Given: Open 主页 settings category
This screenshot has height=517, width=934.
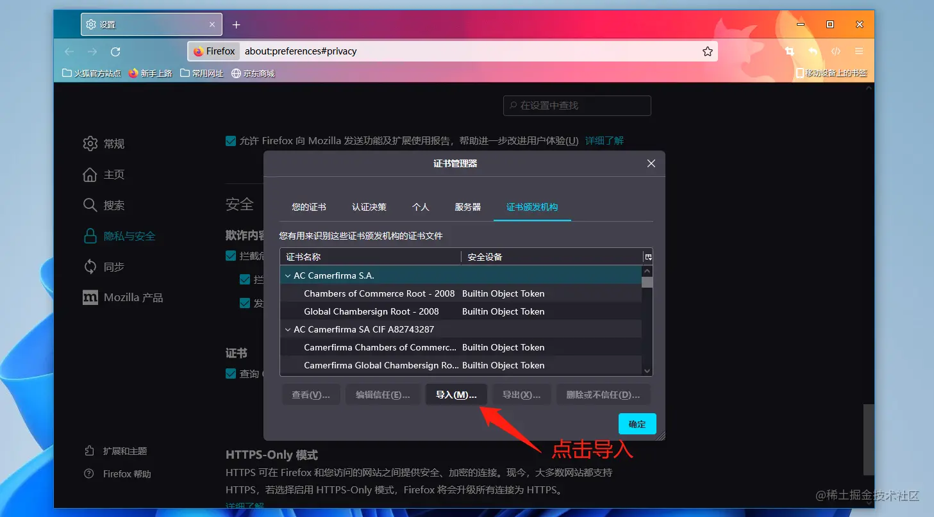Looking at the screenshot, I should click(x=104, y=174).
